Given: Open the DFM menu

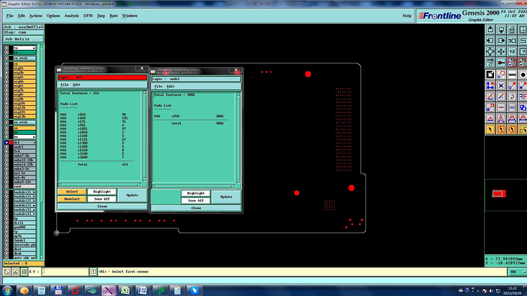Looking at the screenshot, I should (x=88, y=16).
